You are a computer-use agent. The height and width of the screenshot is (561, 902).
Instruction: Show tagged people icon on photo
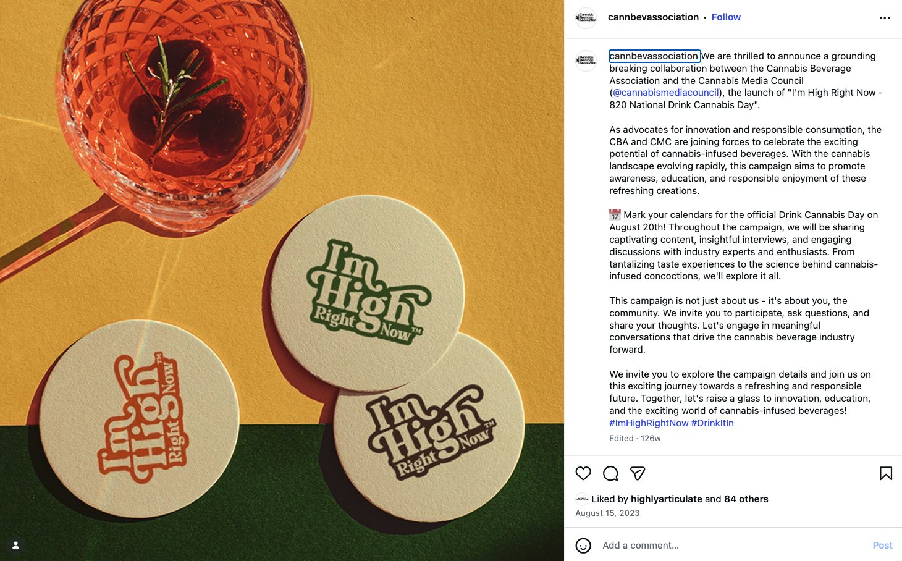pos(15,545)
